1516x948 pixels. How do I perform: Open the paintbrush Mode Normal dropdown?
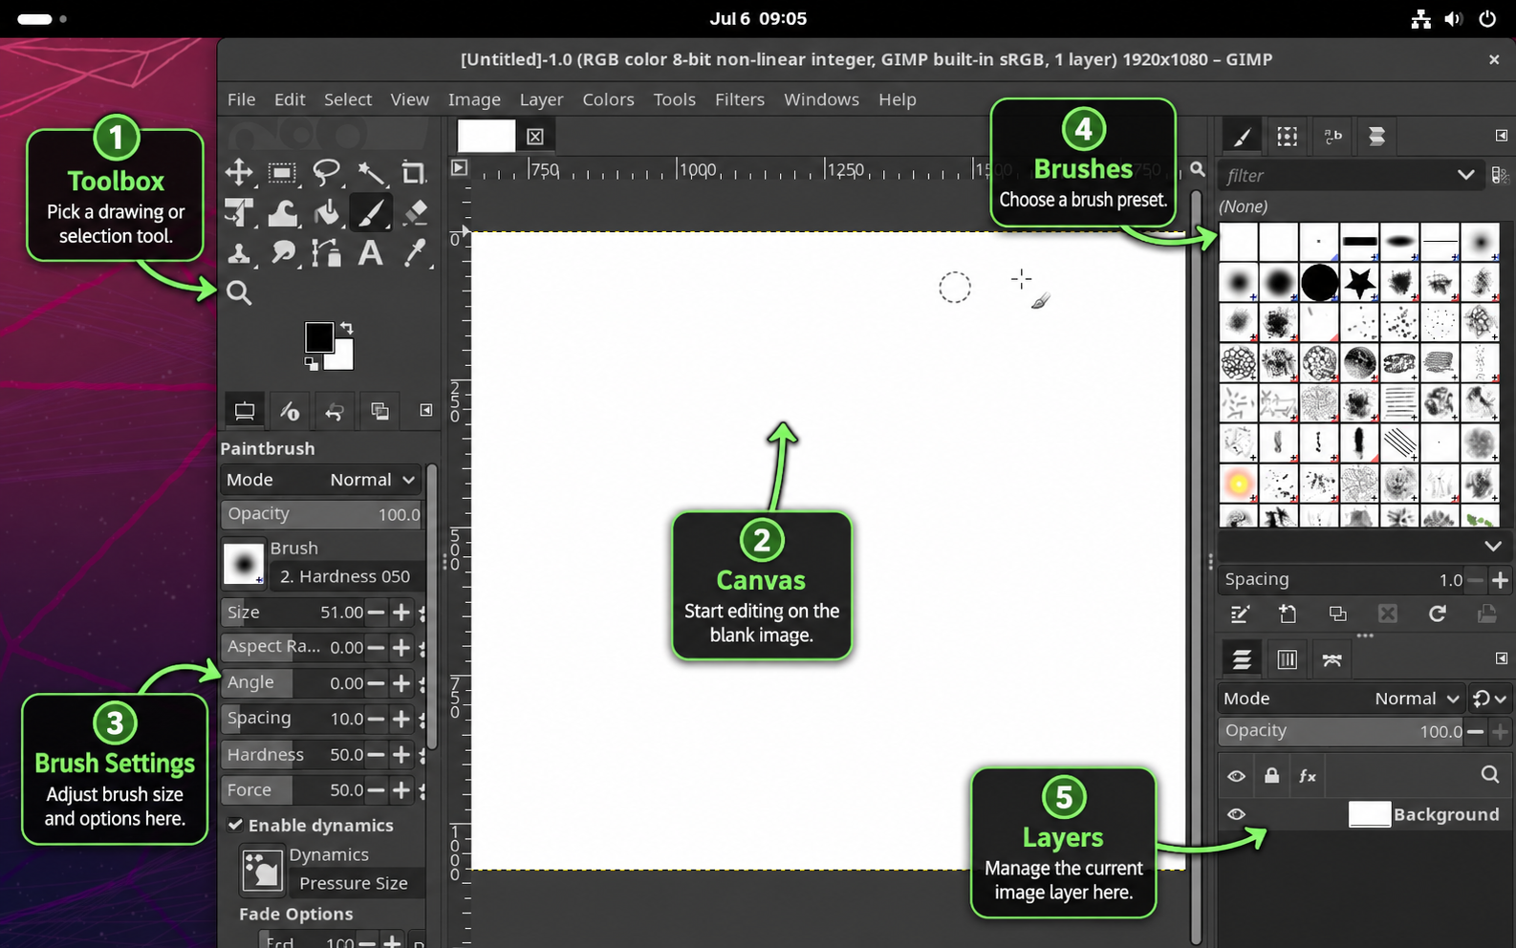[x=322, y=480]
